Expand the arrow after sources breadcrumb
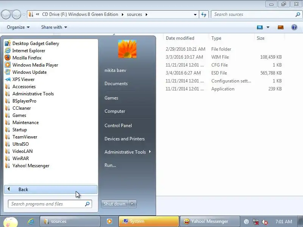 pyautogui.click(x=147, y=14)
